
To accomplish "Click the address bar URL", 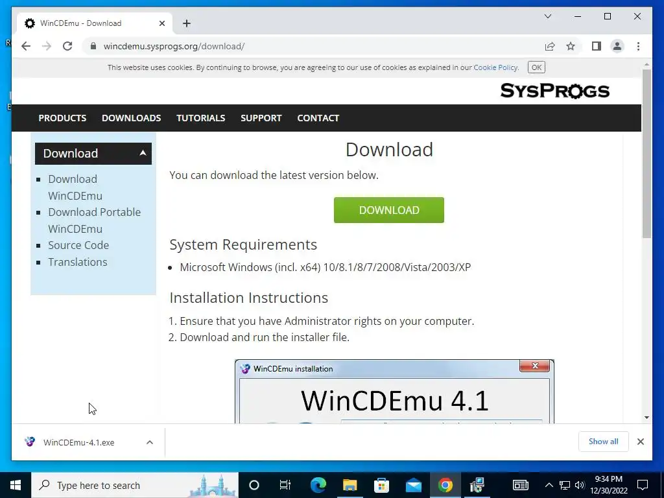I will click(x=174, y=46).
